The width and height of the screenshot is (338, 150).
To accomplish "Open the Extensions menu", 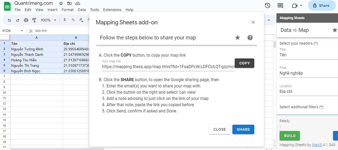I will [x=112, y=10].
